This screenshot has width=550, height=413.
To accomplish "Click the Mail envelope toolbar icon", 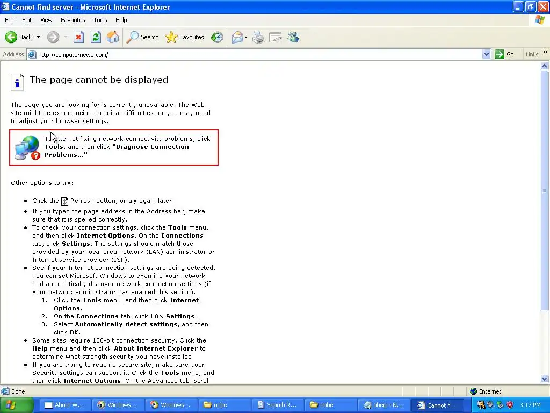I will [x=237, y=37].
